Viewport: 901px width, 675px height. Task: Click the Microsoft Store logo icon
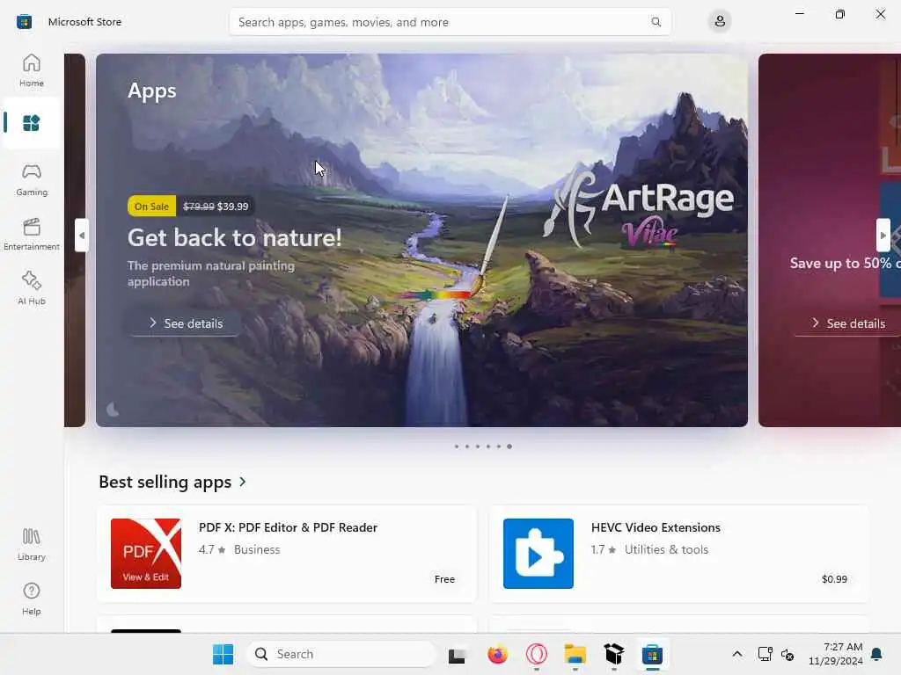(x=24, y=22)
